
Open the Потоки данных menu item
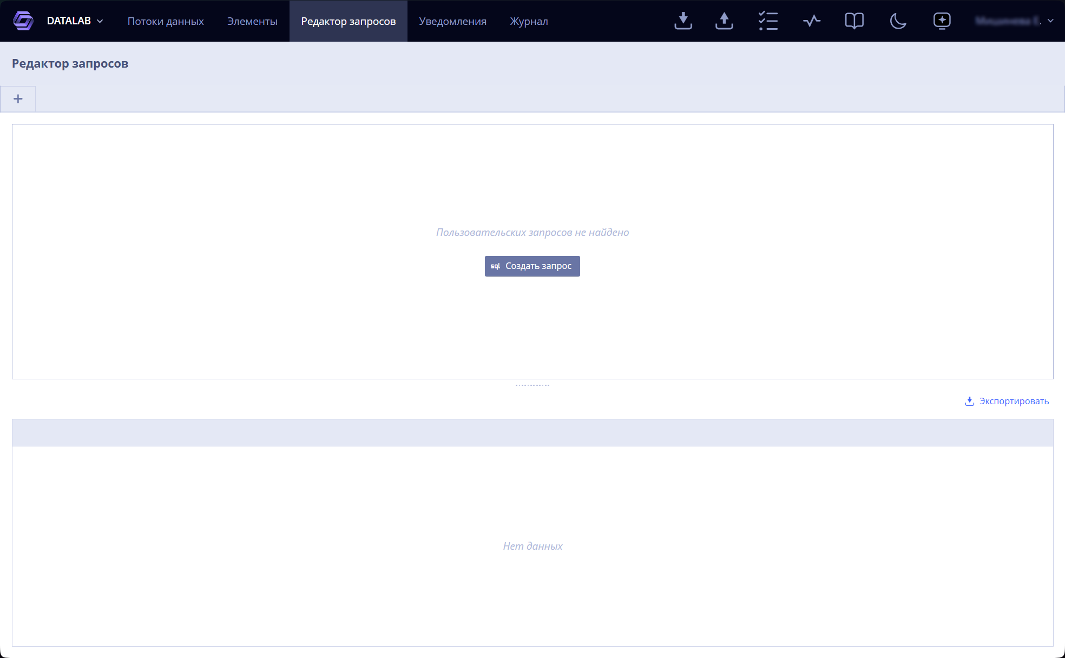tap(166, 21)
